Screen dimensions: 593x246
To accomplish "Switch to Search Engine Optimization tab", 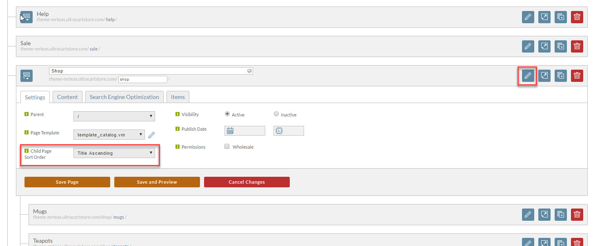I will 124,97.
